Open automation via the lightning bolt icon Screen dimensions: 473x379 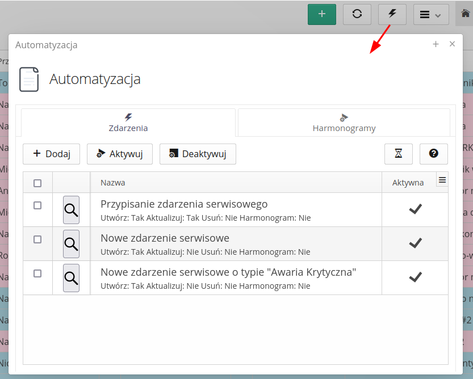pos(392,14)
